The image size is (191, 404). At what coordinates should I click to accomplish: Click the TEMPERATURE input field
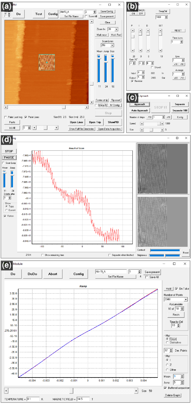(x=32, y=399)
